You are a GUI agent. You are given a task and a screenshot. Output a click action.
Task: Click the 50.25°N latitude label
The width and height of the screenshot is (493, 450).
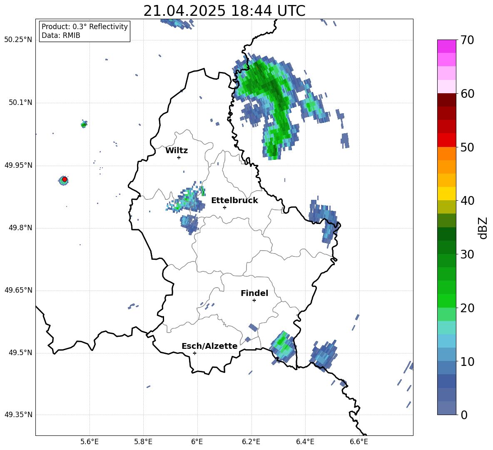(x=18, y=40)
